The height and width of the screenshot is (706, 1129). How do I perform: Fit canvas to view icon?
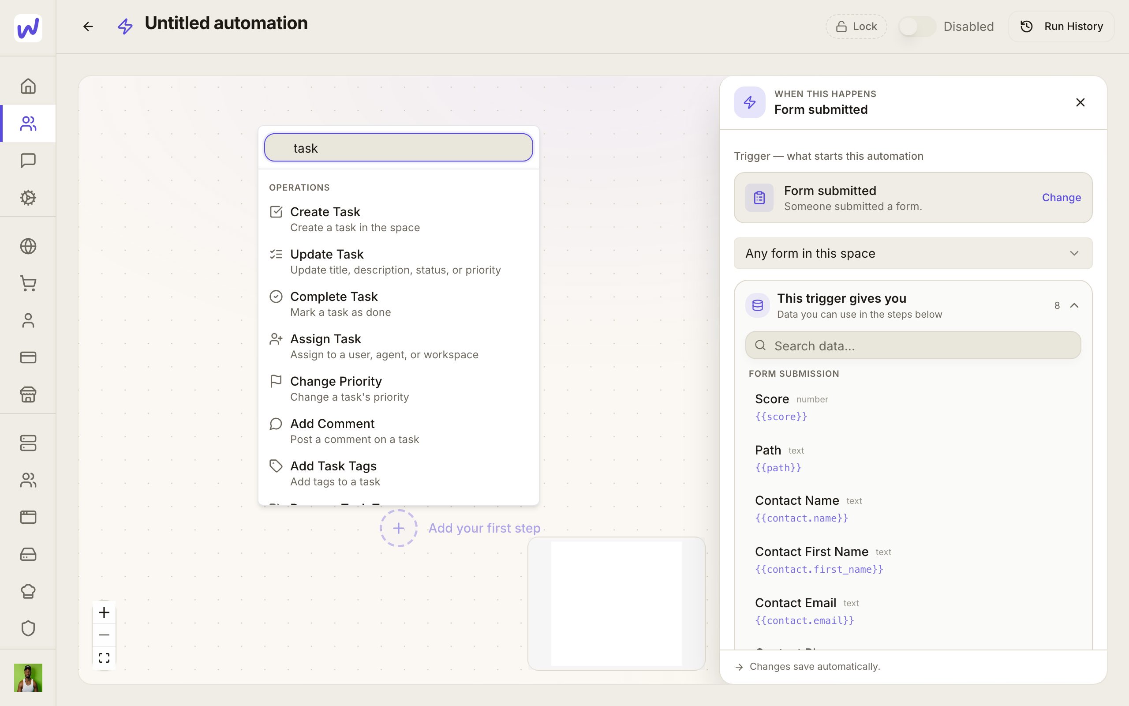coord(104,658)
